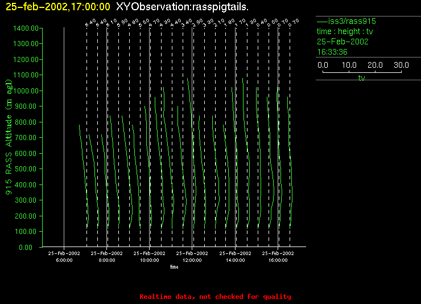
Task: Click the 6:00:00 time axis label
Action: pos(64,260)
